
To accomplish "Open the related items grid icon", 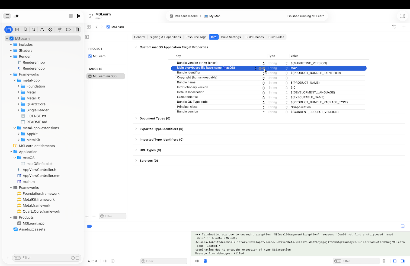I will [x=89, y=27].
